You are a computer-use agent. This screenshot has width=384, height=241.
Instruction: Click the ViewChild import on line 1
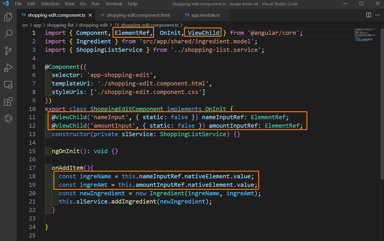click(x=203, y=33)
